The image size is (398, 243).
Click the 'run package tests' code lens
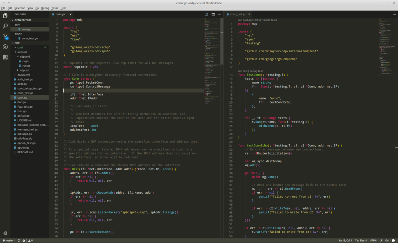[x=248, y=20]
